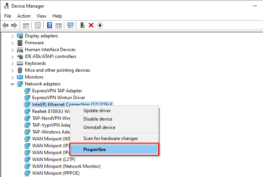Click Show/Hide Console Tree toolbar icon
Viewport: 263px width, 177px height.
[26, 25]
